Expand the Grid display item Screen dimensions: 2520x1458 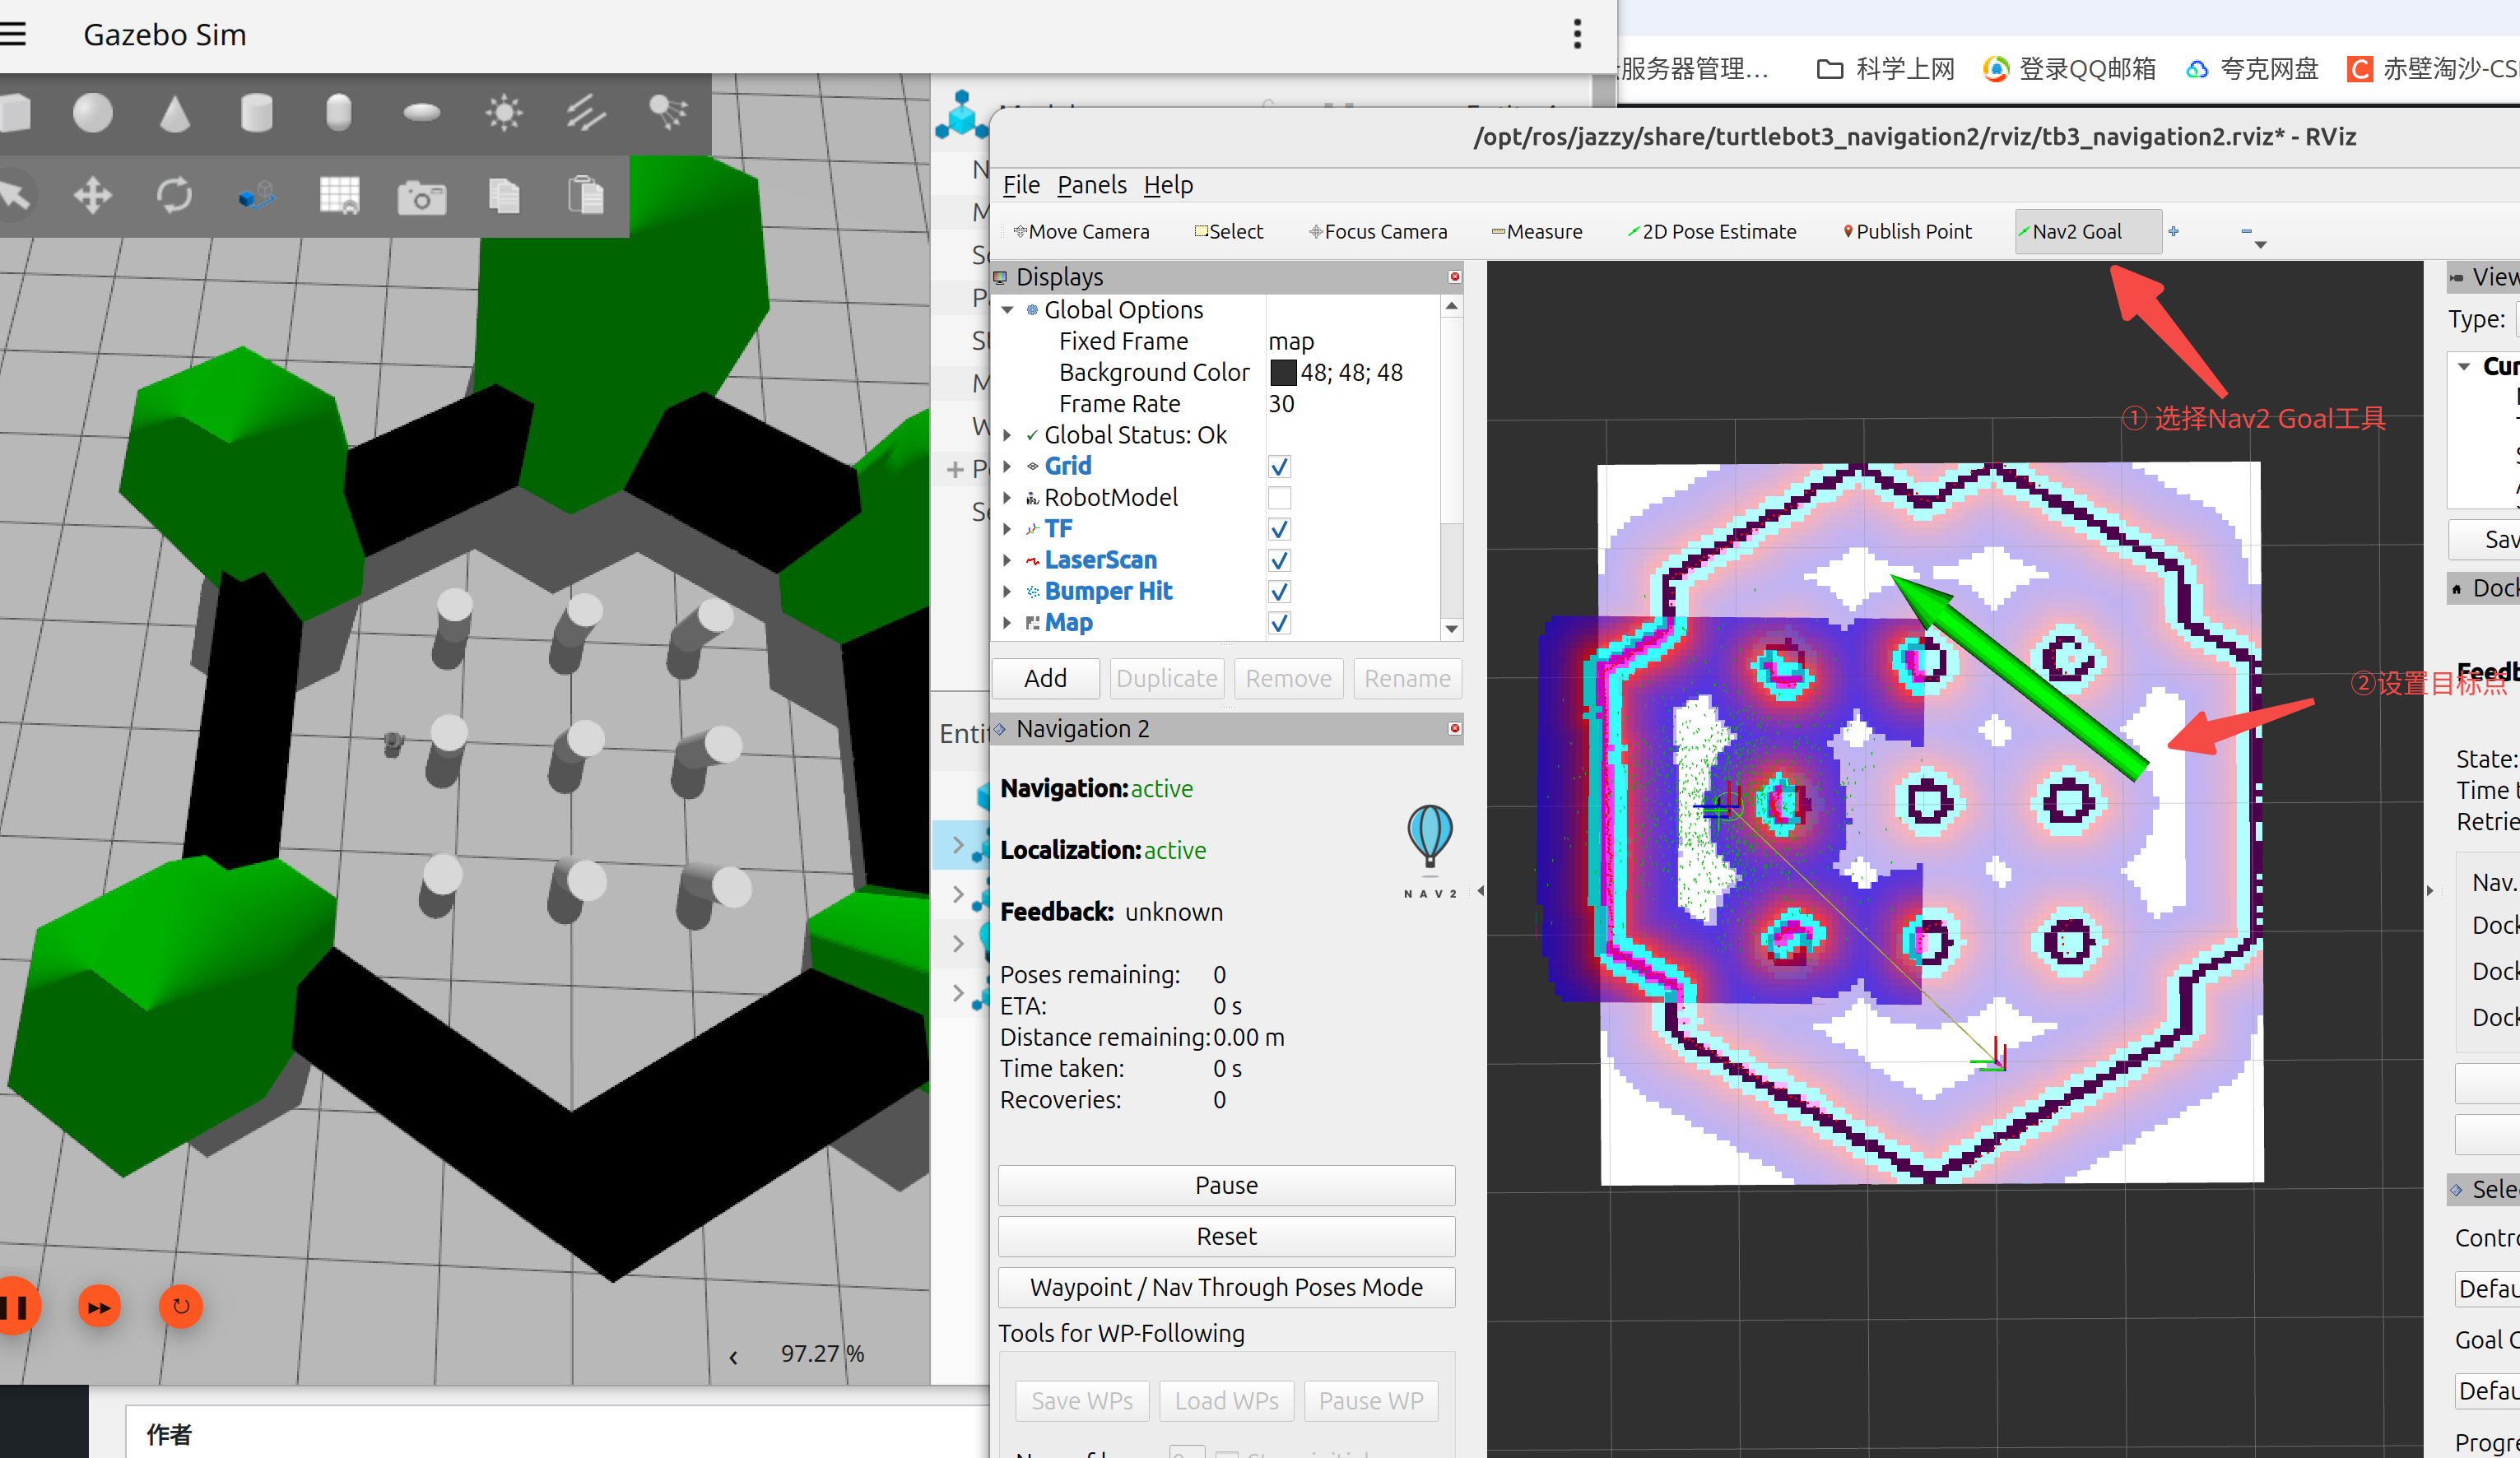click(x=1008, y=467)
